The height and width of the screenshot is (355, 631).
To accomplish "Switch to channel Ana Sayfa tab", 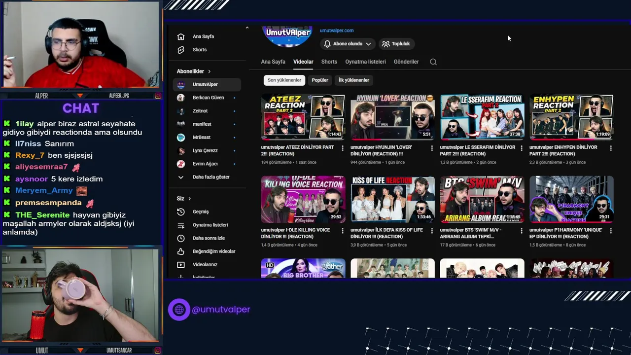I will tap(273, 62).
